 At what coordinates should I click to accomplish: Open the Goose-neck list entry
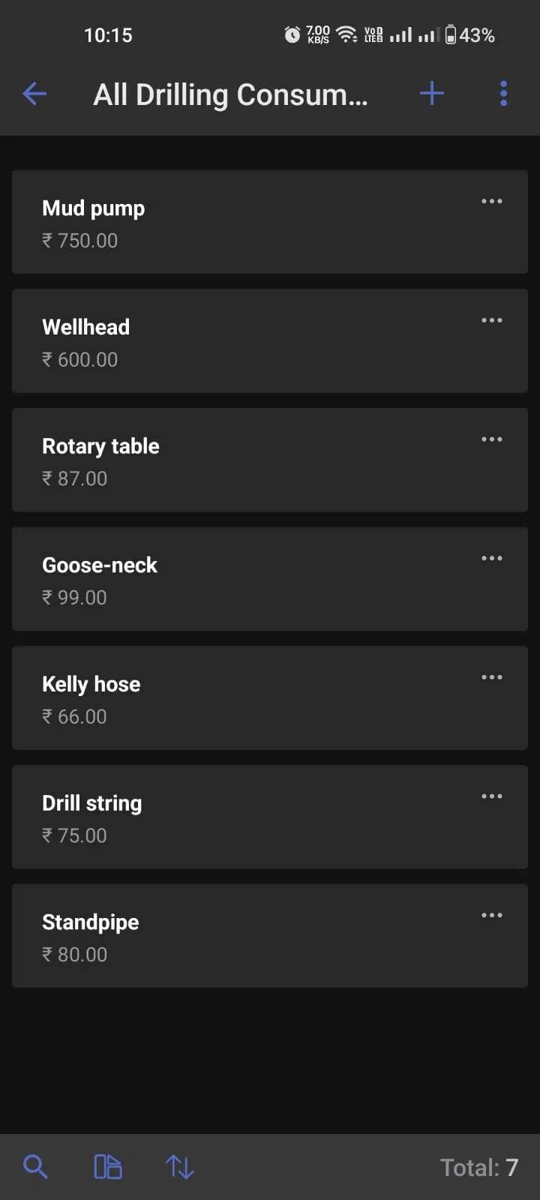[x=270, y=579]
